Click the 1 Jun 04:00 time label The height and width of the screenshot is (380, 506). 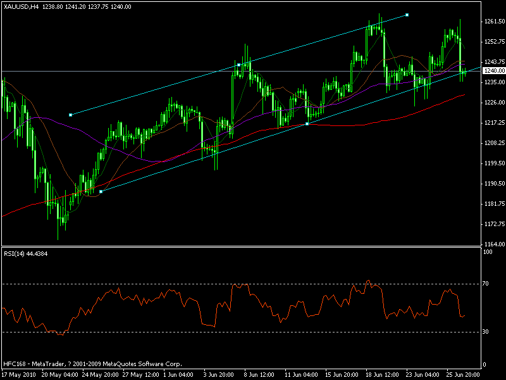click(x=178, y=375)
